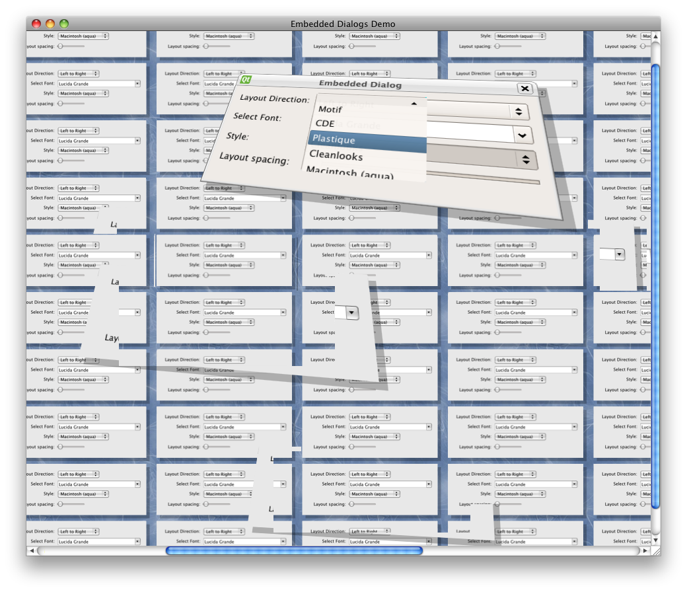687x592 pixels.
Task: Click the blue horizontal scrollbar thumb
Action: tap(294, 551)
